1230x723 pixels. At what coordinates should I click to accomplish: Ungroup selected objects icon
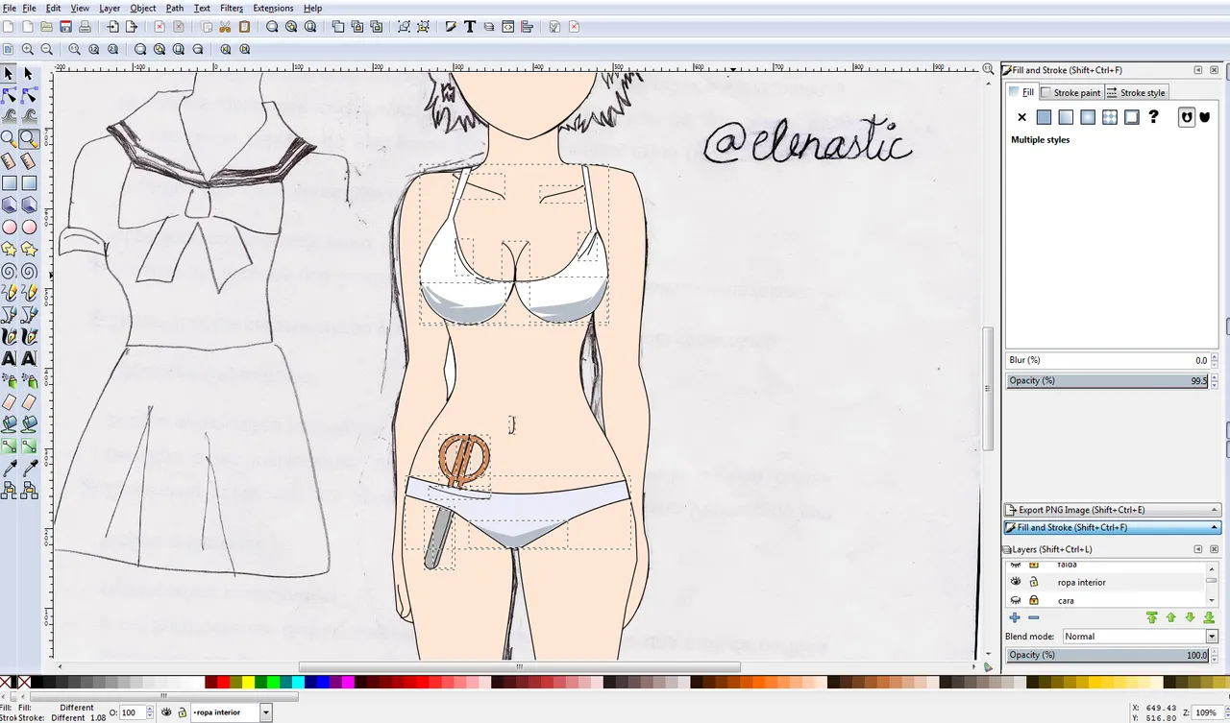click(x=423, y=27)
